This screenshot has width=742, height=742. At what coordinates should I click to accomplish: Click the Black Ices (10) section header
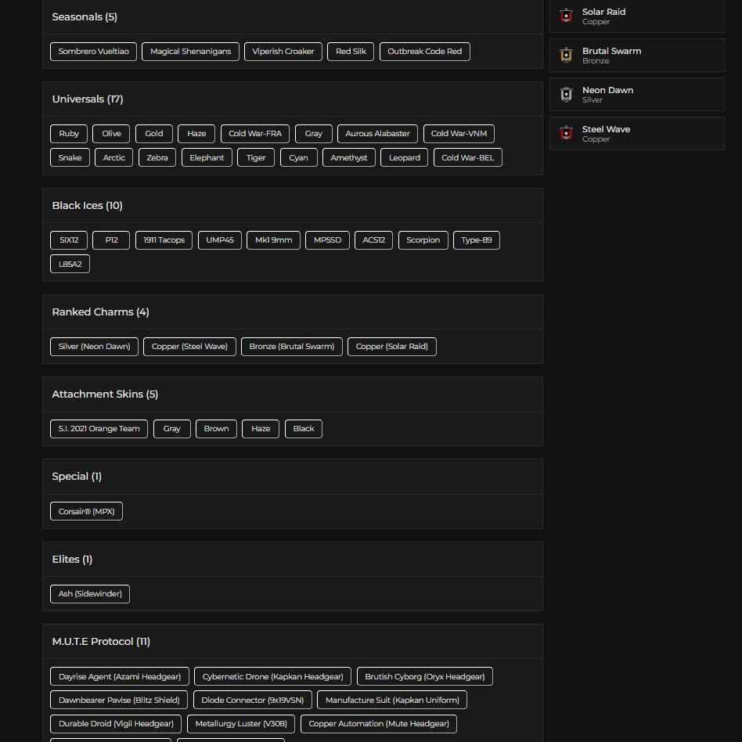[87, 206]
